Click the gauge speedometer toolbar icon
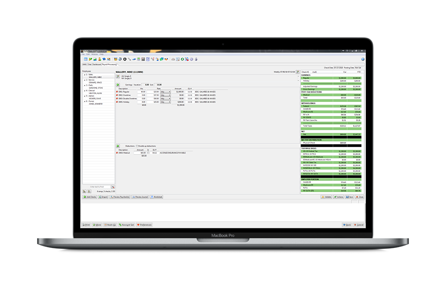This screenshot has width=446, height=291. pos(173,59)
